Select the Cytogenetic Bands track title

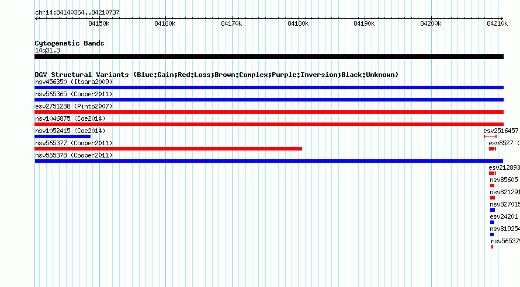point(70,43)
